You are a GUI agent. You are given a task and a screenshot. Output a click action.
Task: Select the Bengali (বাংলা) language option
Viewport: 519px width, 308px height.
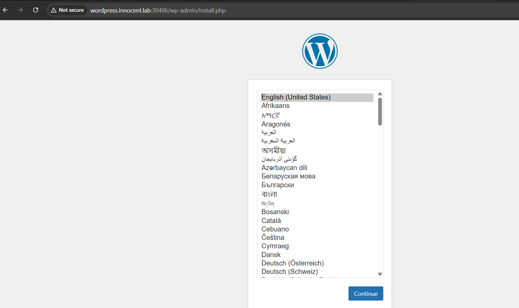(317, 194)
